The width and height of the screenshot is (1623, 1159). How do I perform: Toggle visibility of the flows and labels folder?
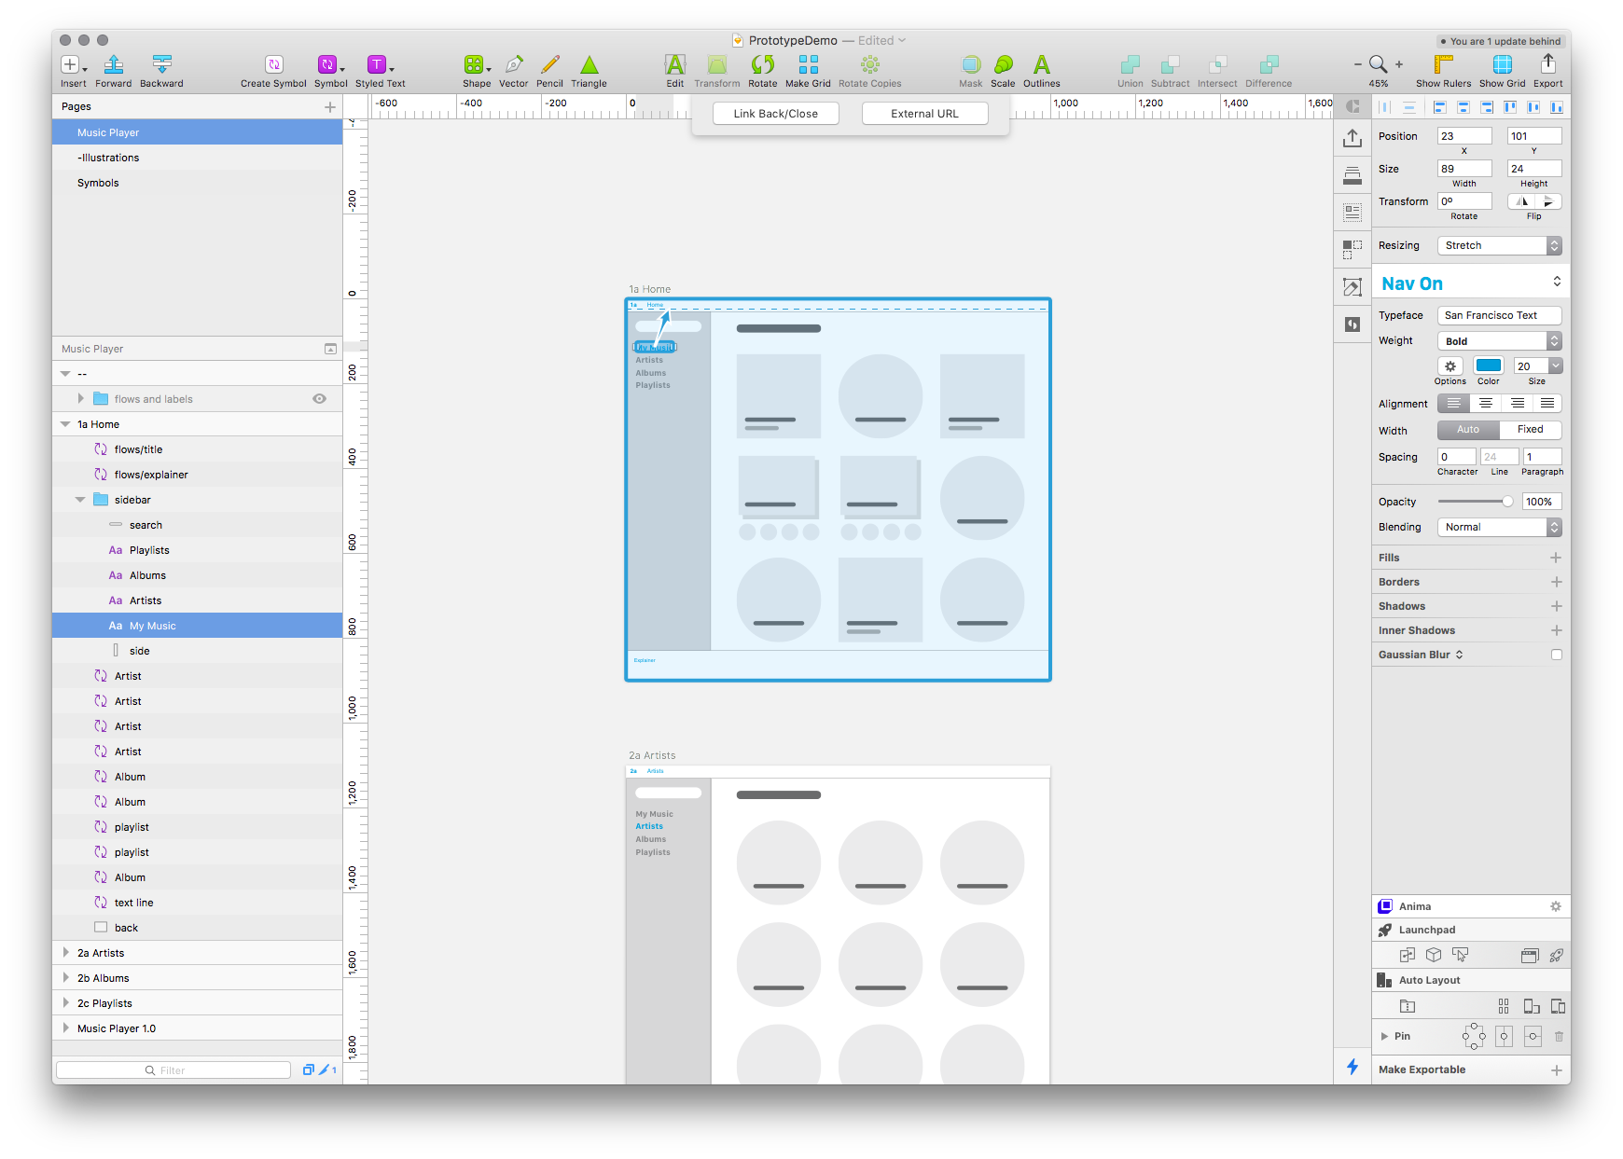(x=319, y=398)
